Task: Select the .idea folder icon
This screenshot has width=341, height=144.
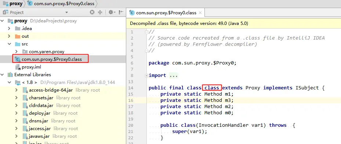Action: (17, 29)
